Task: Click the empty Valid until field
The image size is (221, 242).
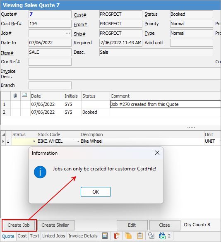Action: [x=192, y=43]
